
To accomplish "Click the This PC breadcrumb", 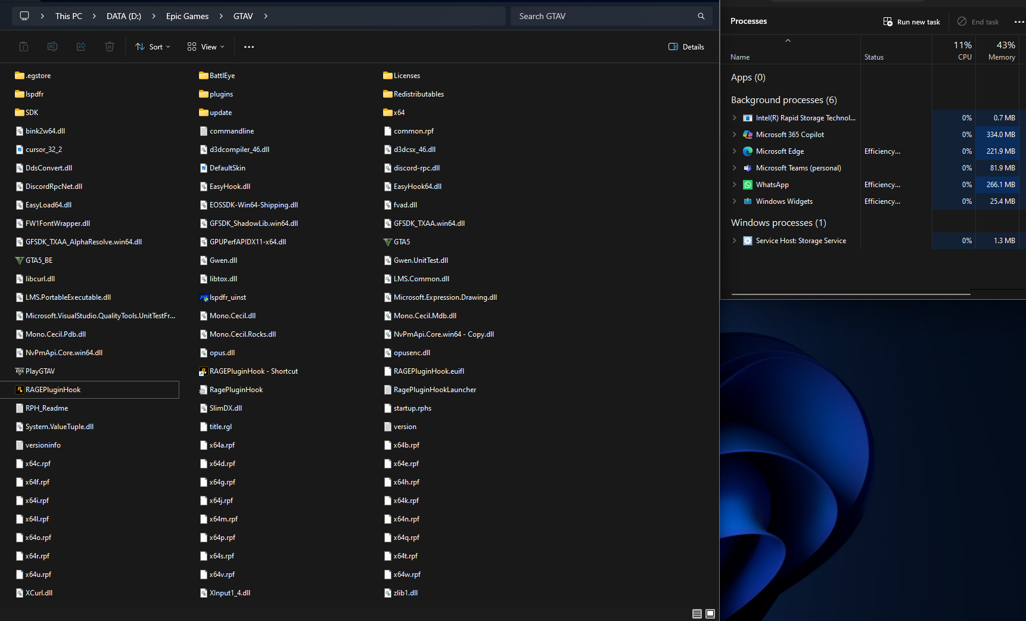I will (x=69, y=16).
